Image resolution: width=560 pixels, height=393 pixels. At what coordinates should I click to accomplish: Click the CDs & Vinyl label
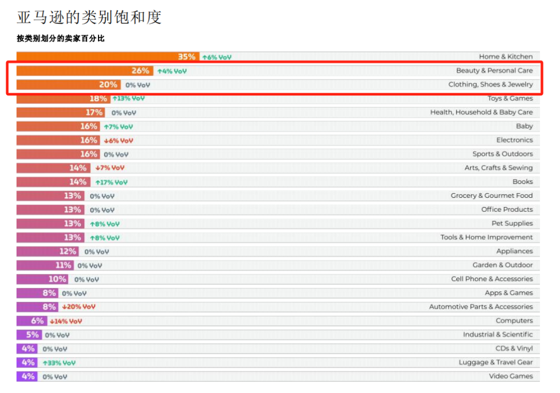click(514, 349)
